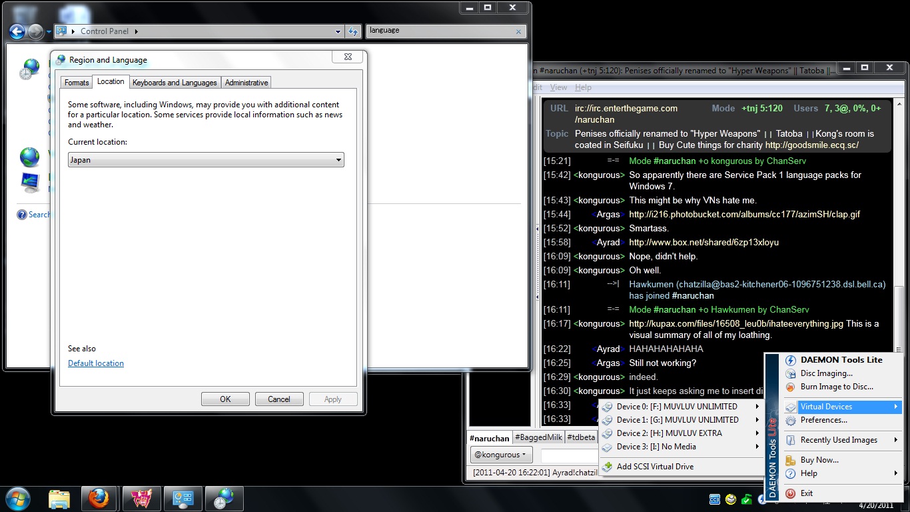Switch to the #naruchan channel tab
The image size is (910, 512).
pyautogui.click(x=490, y=438)
